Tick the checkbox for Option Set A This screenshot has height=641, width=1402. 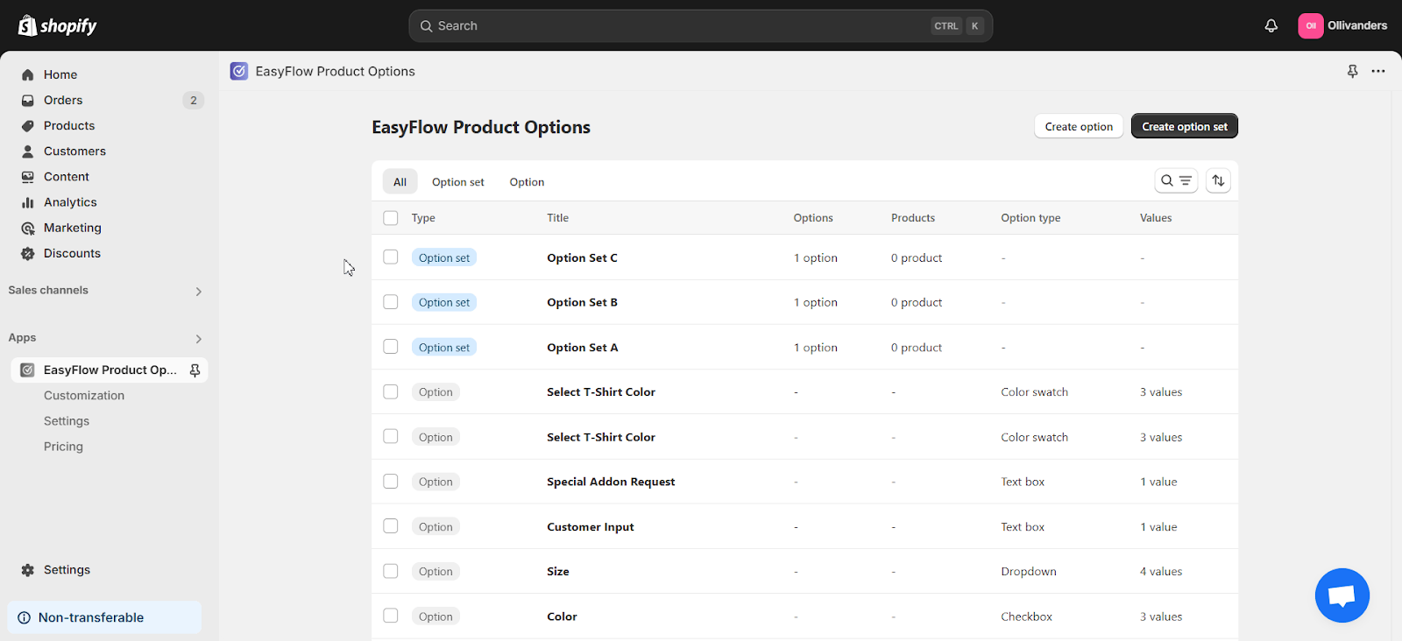pos(391,347)
